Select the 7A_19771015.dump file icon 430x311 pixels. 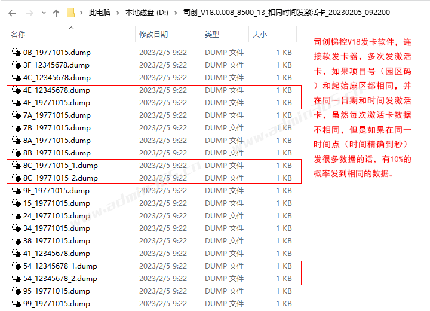(17, 115)
